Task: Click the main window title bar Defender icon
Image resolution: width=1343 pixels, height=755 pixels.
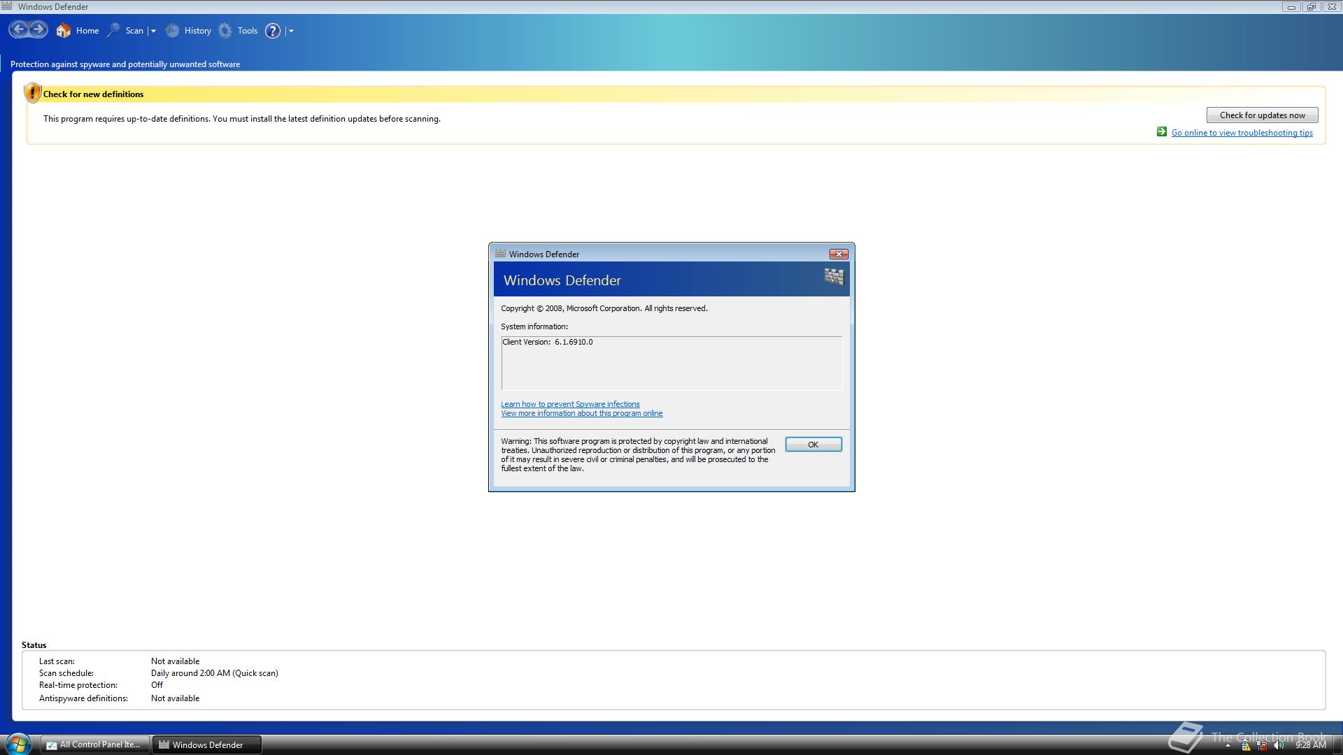Action: 8,6
